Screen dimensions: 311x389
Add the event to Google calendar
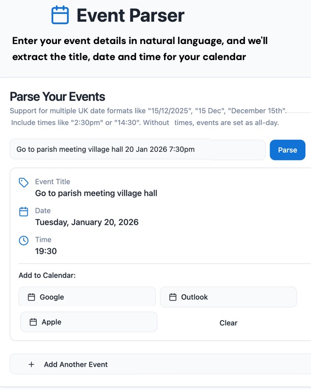(x=87, y=297)
